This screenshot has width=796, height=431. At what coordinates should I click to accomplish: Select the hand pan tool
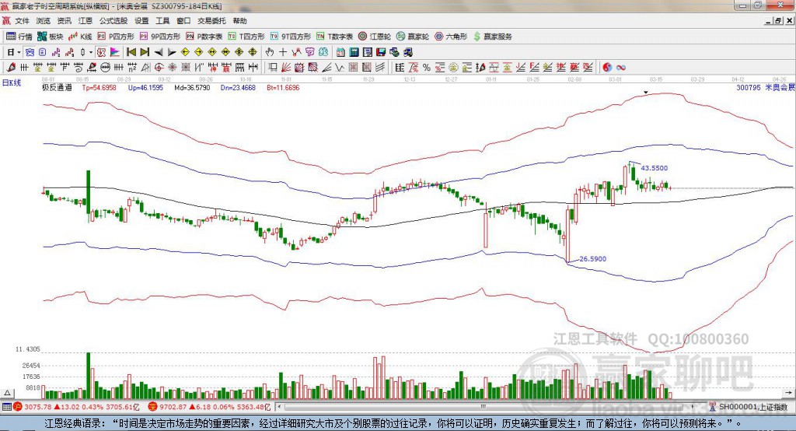pyautogui.click(x=270, y=52)
